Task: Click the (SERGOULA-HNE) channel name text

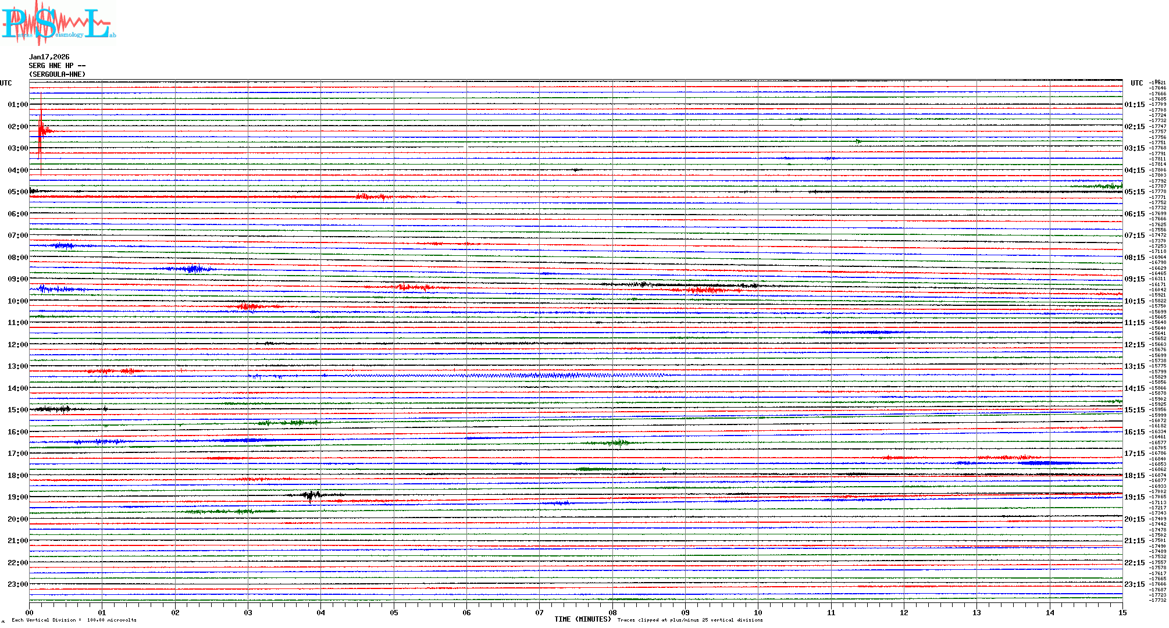Action: [x=57, y=74]
